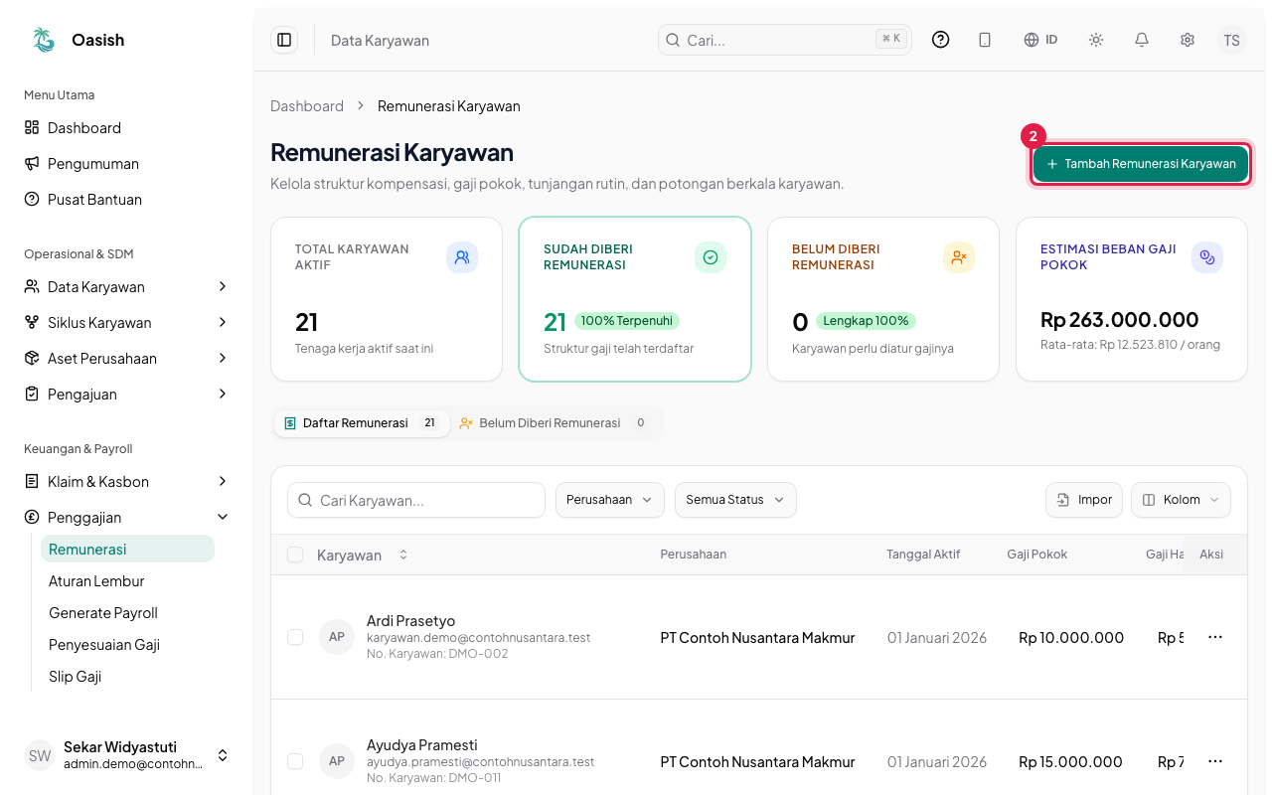Click search magnifier icon in the Cari field
The height and width of the screenshot is (795, 1272).
pos(673,40)
